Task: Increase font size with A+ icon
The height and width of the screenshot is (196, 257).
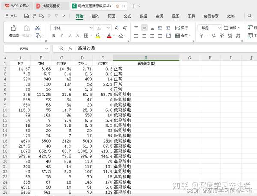Action: (117, 28)
